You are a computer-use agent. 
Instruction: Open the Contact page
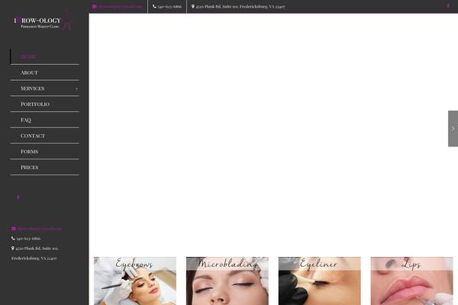(x=45, y=136)
